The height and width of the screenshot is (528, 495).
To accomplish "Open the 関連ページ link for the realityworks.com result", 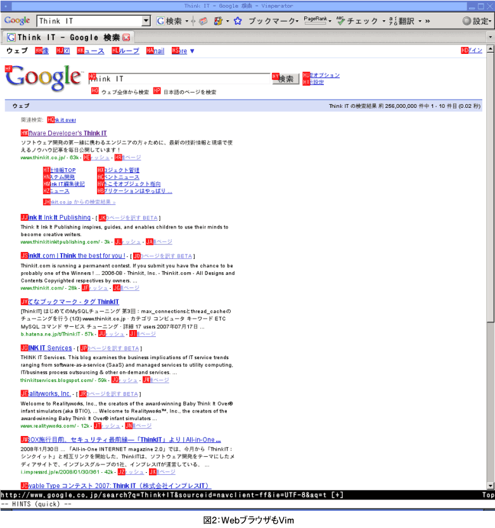I will point(138,426).
